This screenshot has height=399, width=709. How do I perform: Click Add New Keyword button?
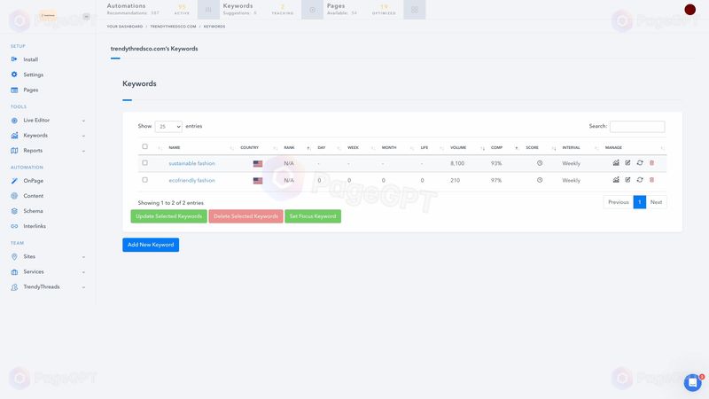click(x=151, y=245)
